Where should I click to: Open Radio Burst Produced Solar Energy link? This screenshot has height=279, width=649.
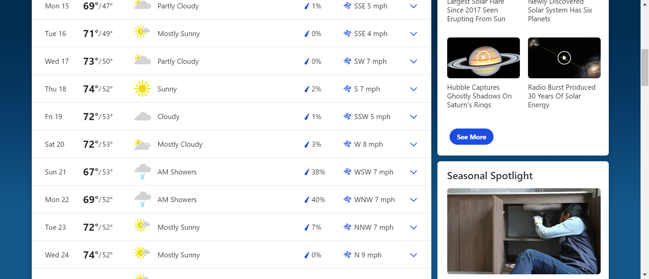tap(561, 96)
